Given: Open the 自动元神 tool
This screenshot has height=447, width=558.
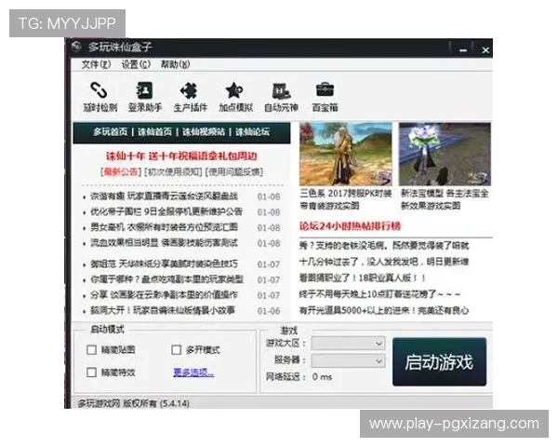Looking at the screenshot, I should [x=281, y=97].
